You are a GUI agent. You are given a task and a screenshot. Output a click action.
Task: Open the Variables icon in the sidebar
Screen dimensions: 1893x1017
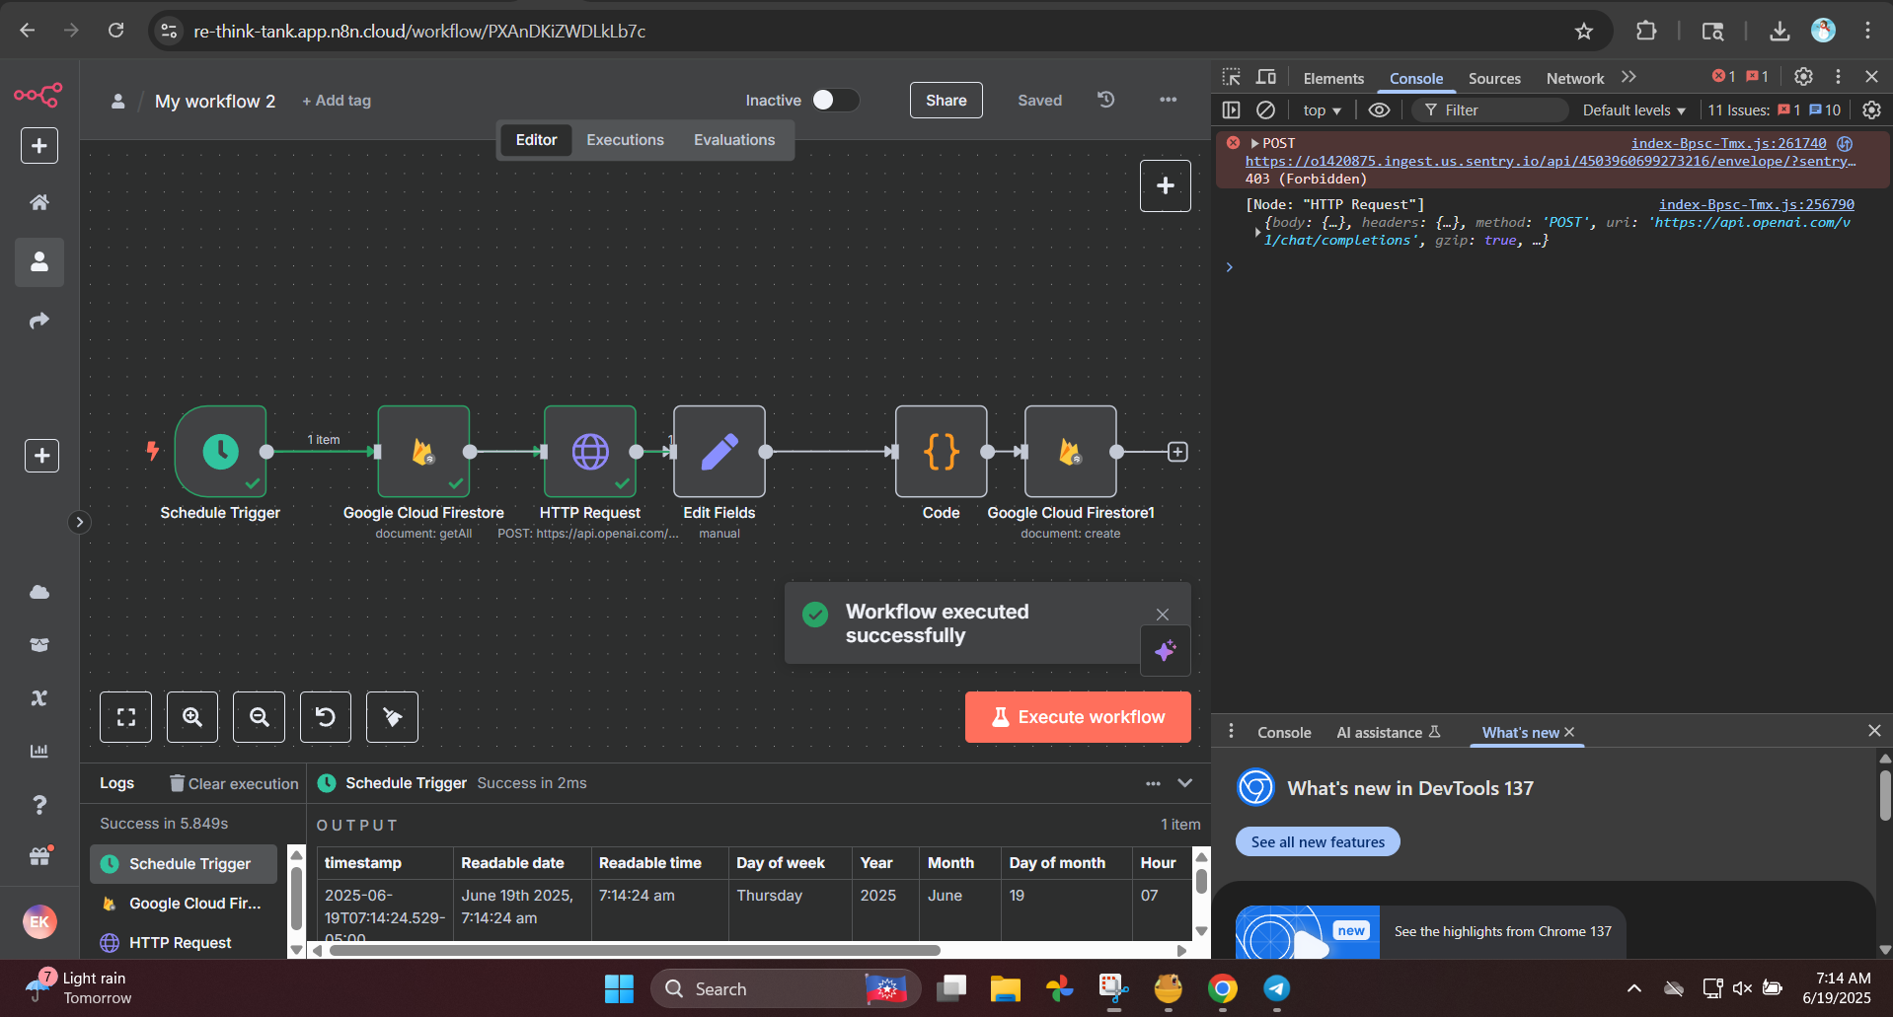click(x=39, y=698)
